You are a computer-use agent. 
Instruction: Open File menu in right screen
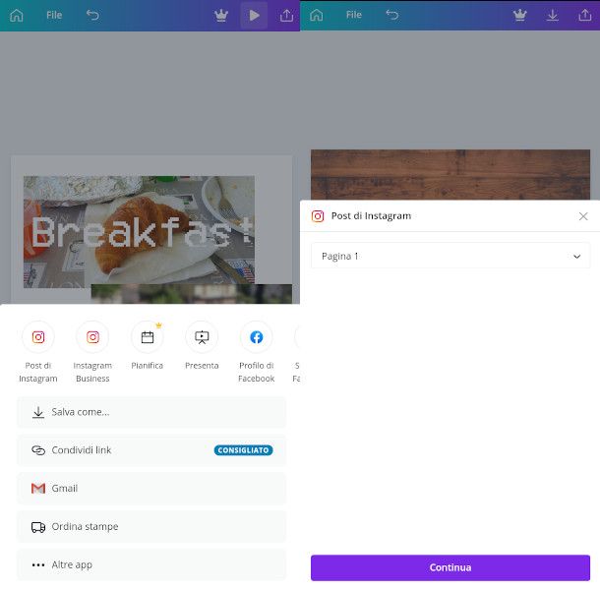[x=353, y=15]
